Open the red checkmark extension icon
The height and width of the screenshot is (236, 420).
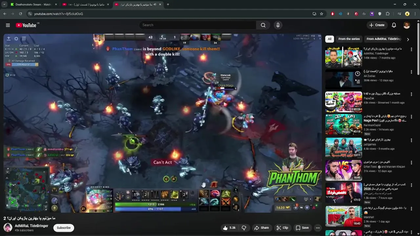[356, 14]
